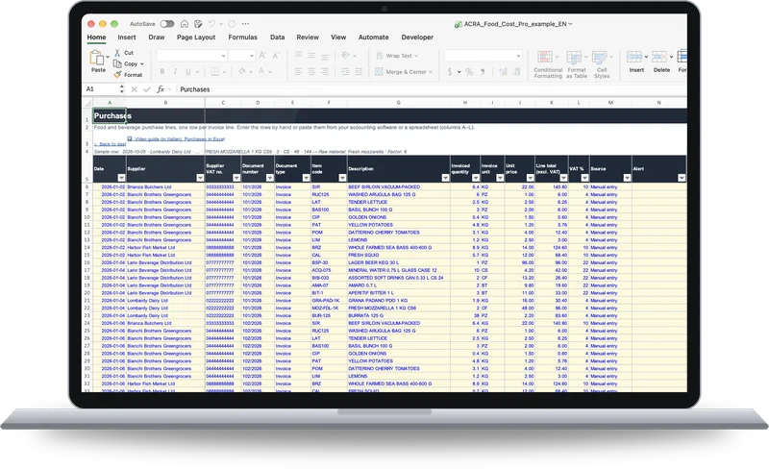Open the Source column filter dropdown
Image resolution: width=769 pixels, height=470 pixels.
point(627,178)
